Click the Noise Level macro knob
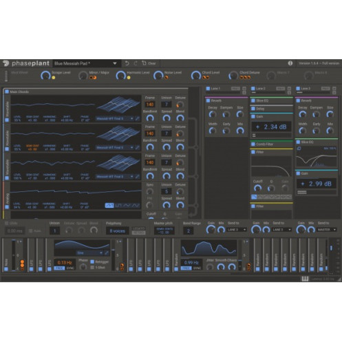 (x=158, y=75)
